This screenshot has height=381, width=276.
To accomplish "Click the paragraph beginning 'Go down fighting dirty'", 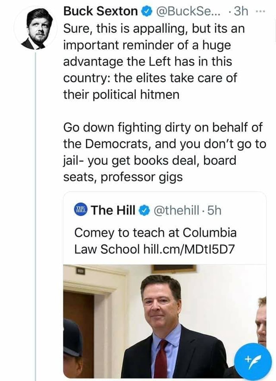I will coord(165,152).
